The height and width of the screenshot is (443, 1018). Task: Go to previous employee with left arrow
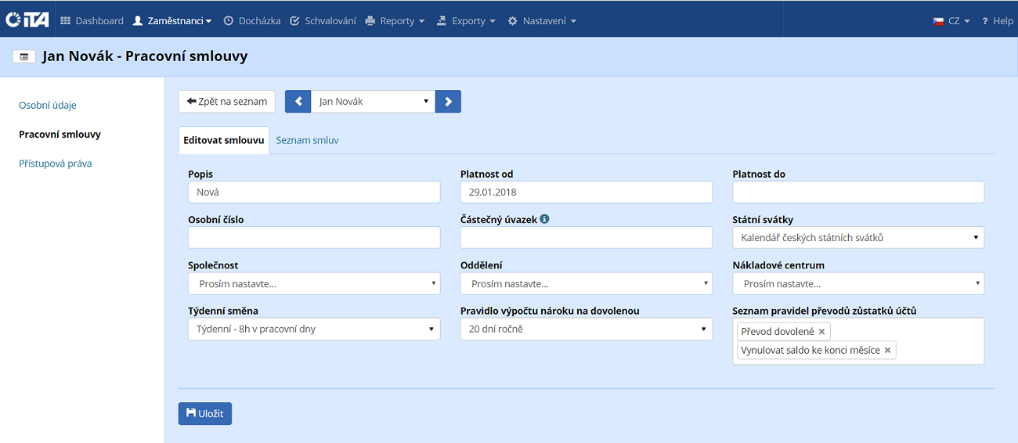[x=298, y=102]
